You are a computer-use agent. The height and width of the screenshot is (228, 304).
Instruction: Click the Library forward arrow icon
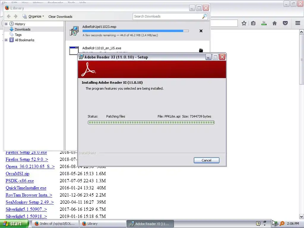pos(16,17)
